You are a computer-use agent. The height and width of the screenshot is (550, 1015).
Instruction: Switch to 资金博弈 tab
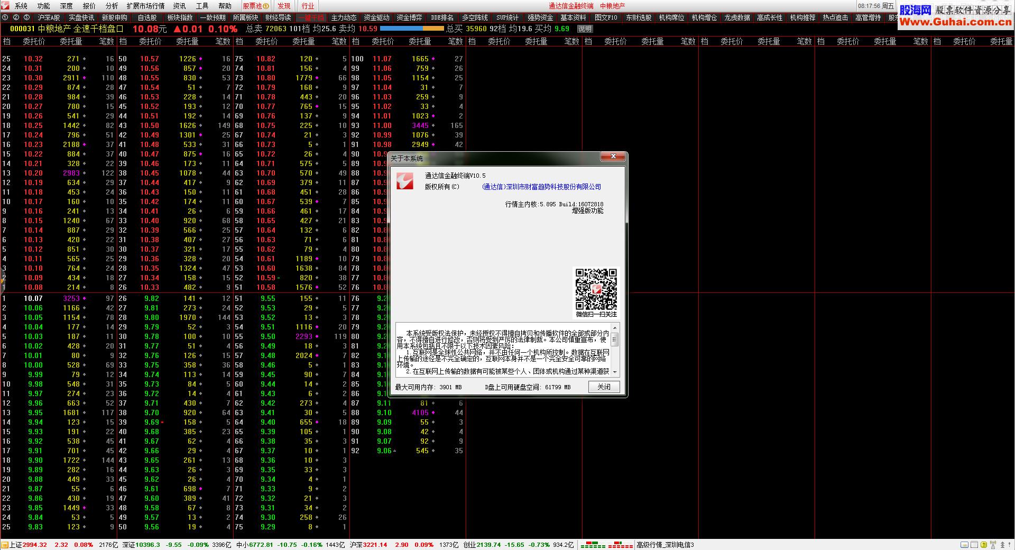pos(409,17)
